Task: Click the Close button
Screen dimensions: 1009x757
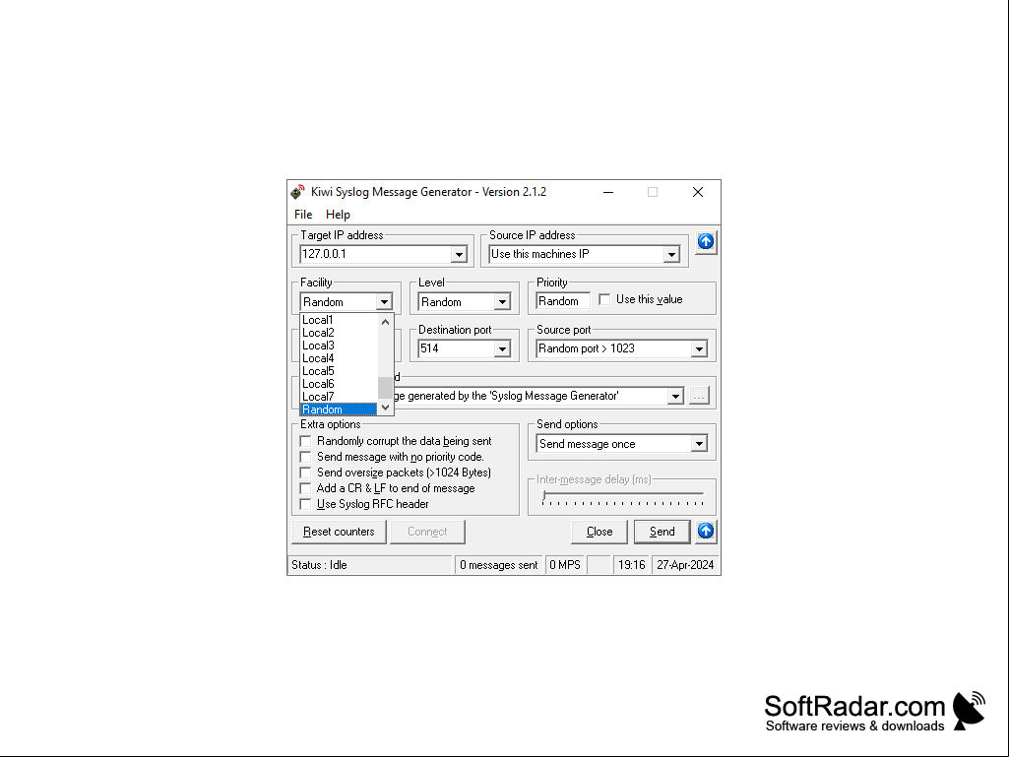Action: (599, 532)
